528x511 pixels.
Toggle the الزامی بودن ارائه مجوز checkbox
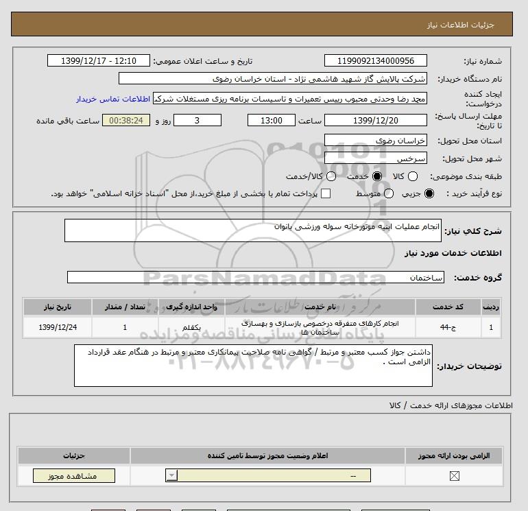454,476
